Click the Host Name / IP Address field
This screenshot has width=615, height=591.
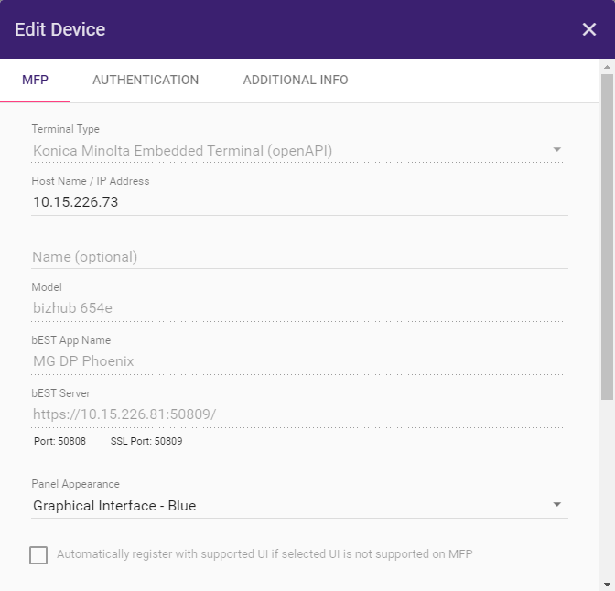(299, 202)
